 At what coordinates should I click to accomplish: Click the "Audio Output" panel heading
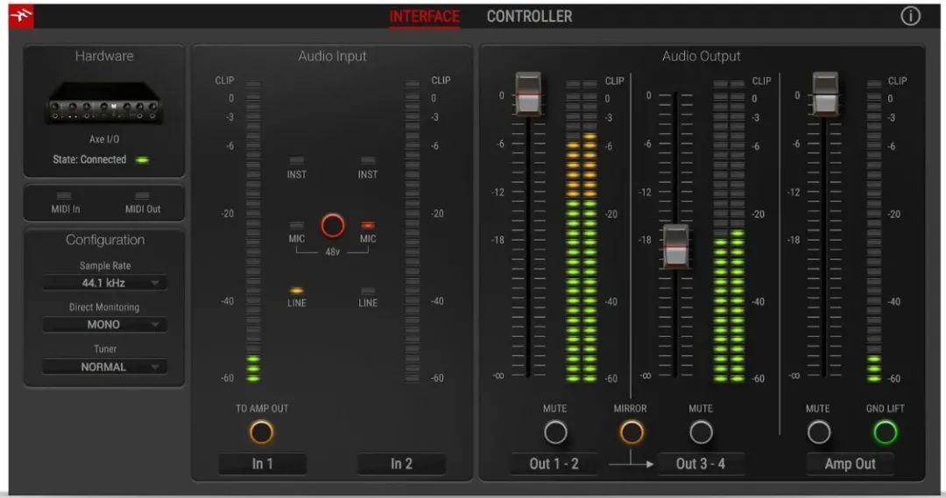tap(701, 56)
